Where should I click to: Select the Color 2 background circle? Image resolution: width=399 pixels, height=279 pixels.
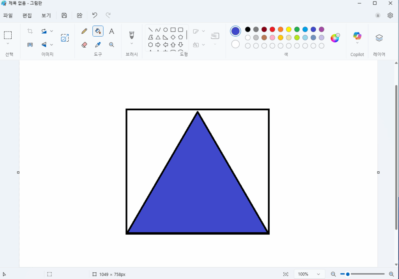coord(235,44)
